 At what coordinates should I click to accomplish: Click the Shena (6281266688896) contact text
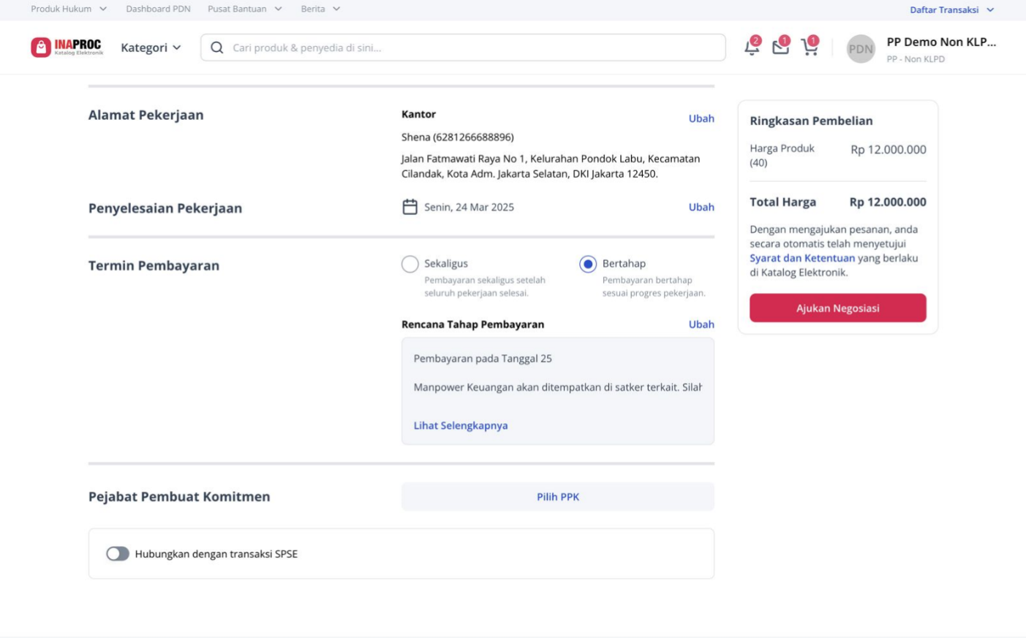click(458, 137)
